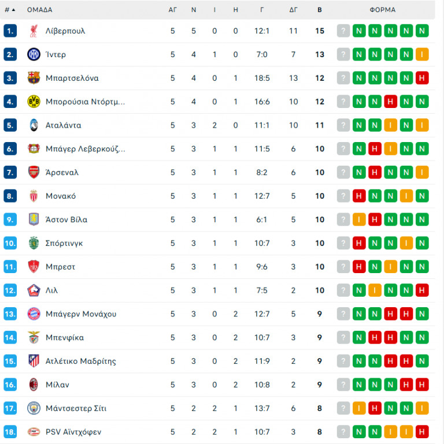Click Liverpool's grey ? upcoming match badge
The height and width of the screenshot is (444, 444).
344,31
